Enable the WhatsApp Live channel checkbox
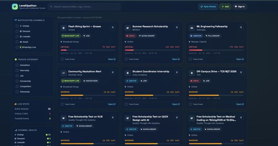The height and width of the screenshot is (146, 278). pyautogui.click(x=17, y=47)
